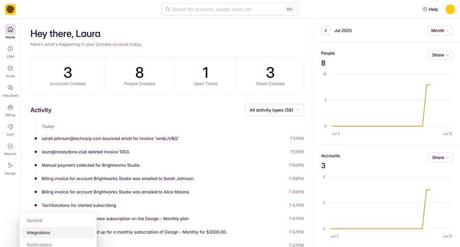
Task: Open the All activity types filter
Action: click(274, 110)
